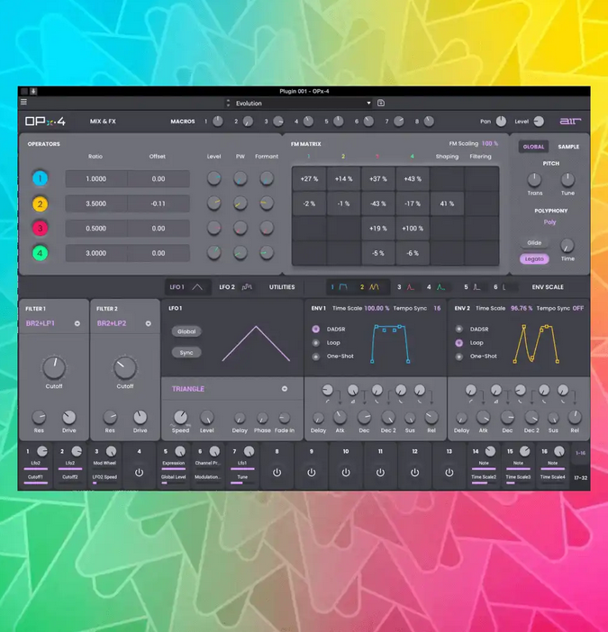Image resolution: width=608 pixels, height=632 pixels.
Task: Enable modulation slot 12 power icon
Action: click(x=415, y=473)
